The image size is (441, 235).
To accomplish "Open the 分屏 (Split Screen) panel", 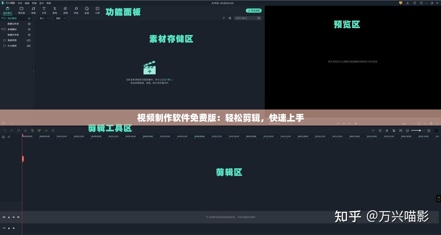I will coord(97,11).
